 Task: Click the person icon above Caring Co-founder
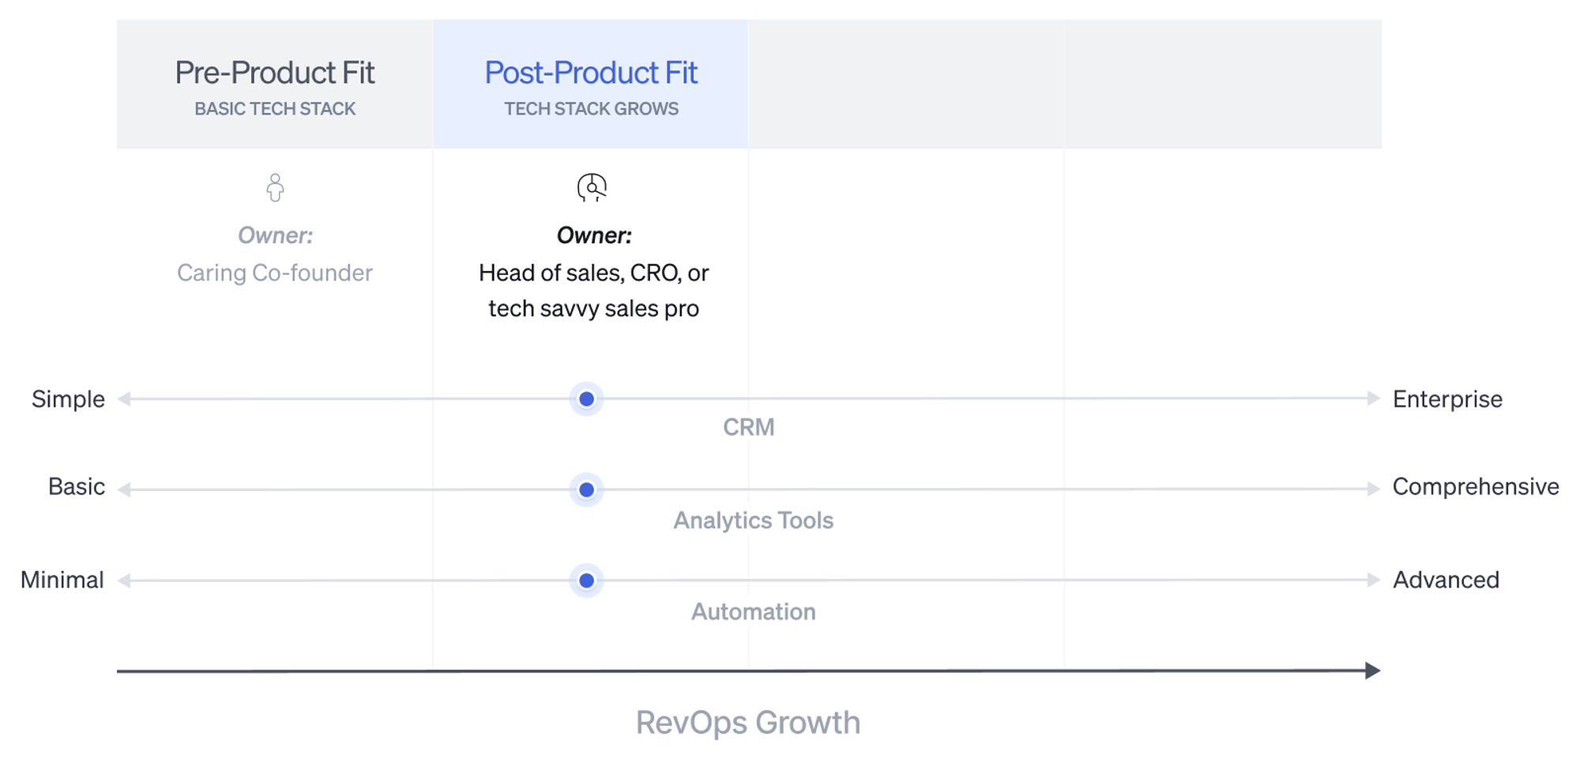275,188
